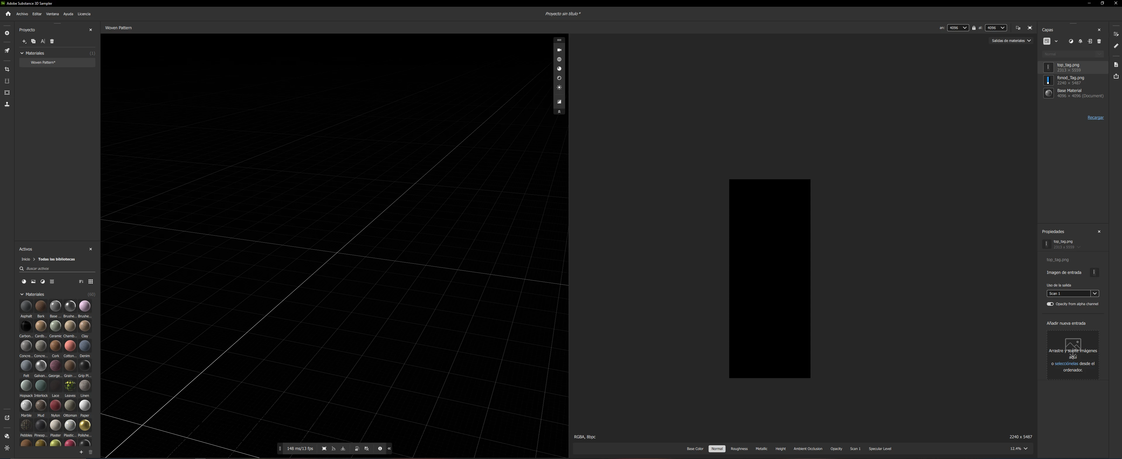Open the Archivo menu
The height and width of the screenshot is (459, 1122).
(22, 14)
